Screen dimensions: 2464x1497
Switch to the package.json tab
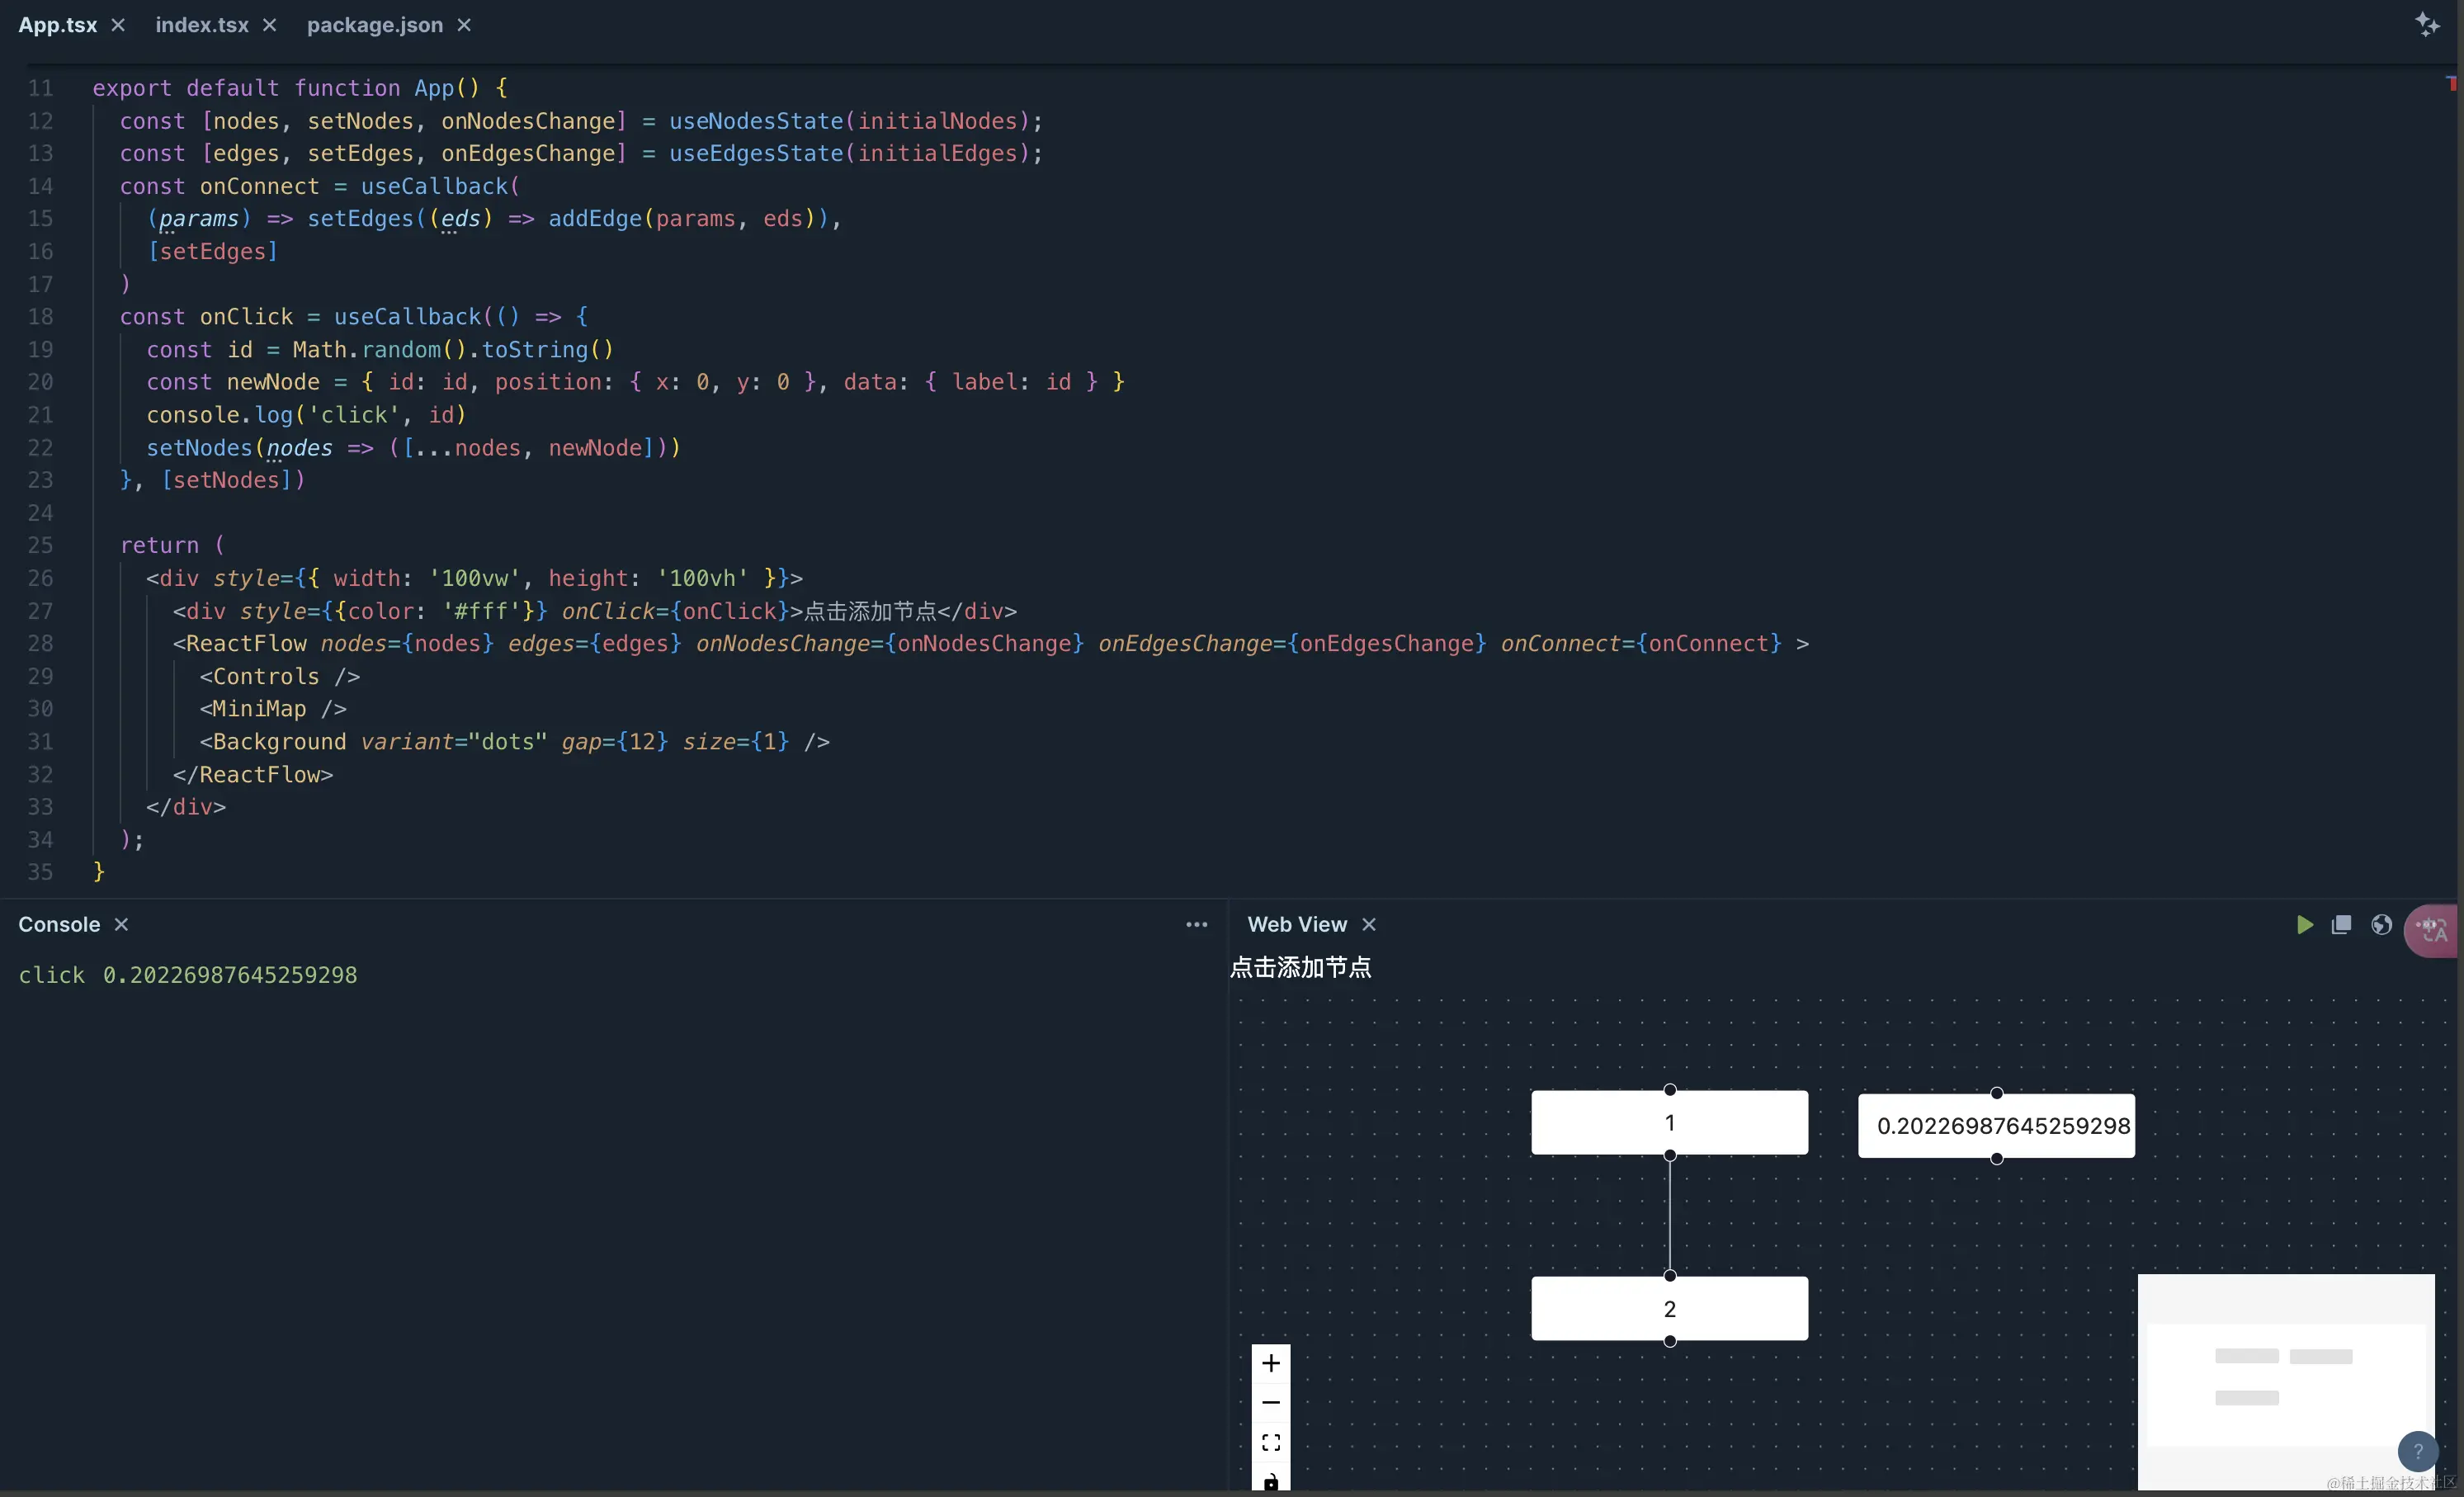click(x=374, y=25)
